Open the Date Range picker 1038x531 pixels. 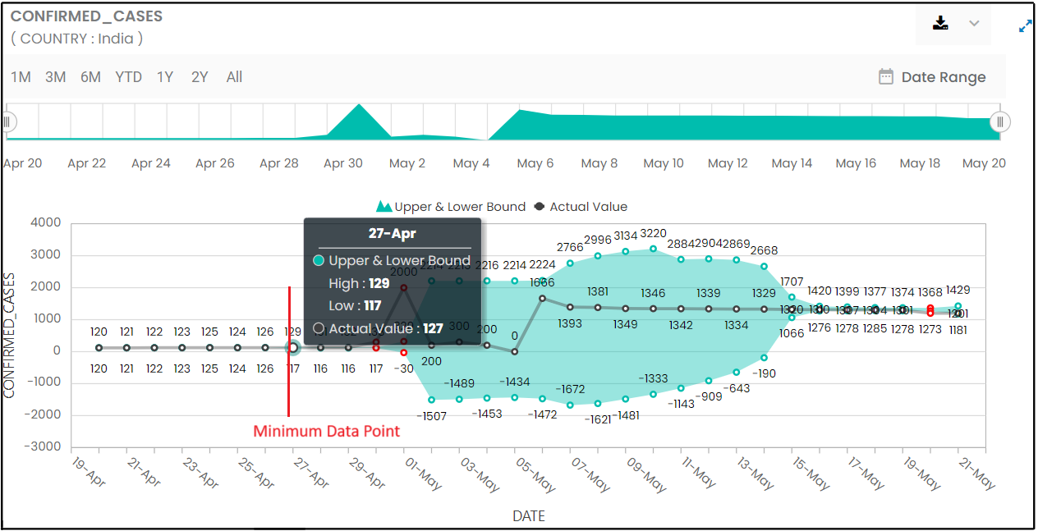[932, 77]
